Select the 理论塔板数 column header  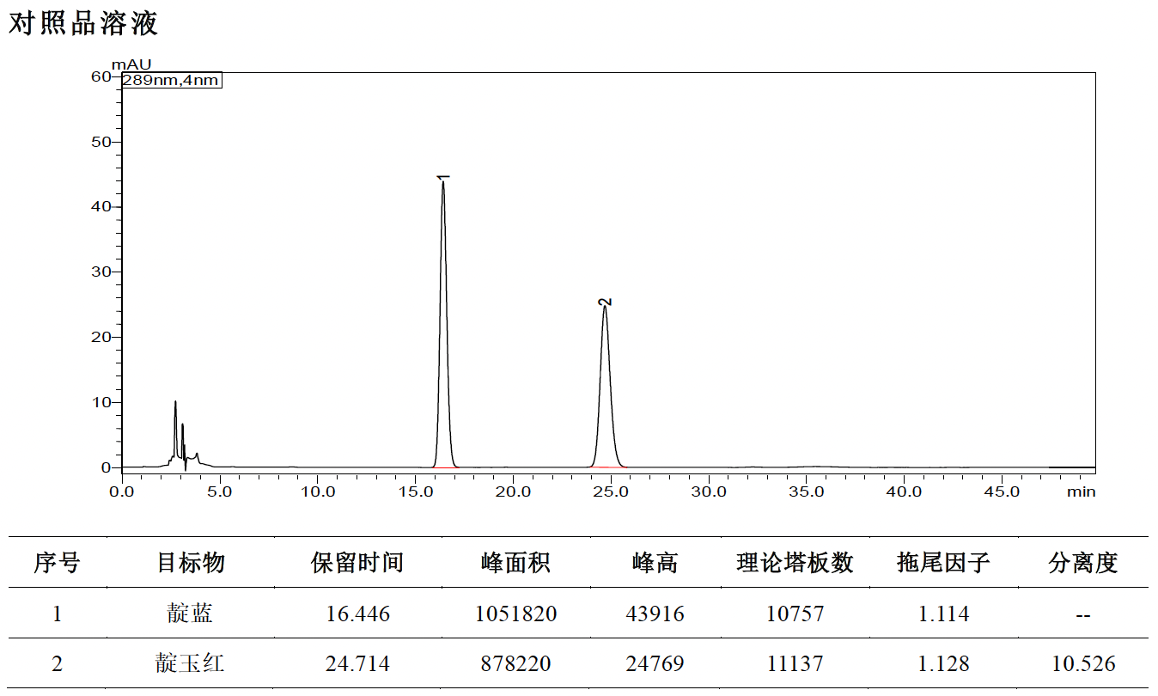point(795,563)
